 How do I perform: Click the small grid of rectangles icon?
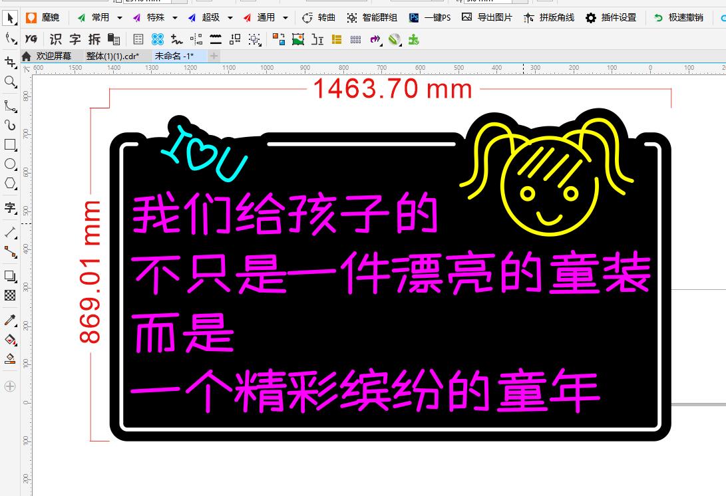(355, 40)
